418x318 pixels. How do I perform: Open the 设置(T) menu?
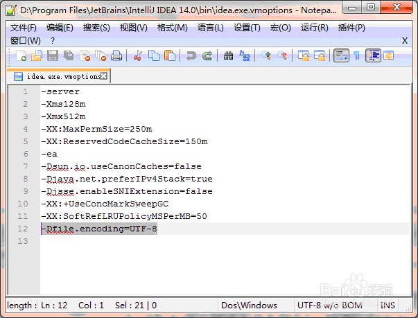247,28
